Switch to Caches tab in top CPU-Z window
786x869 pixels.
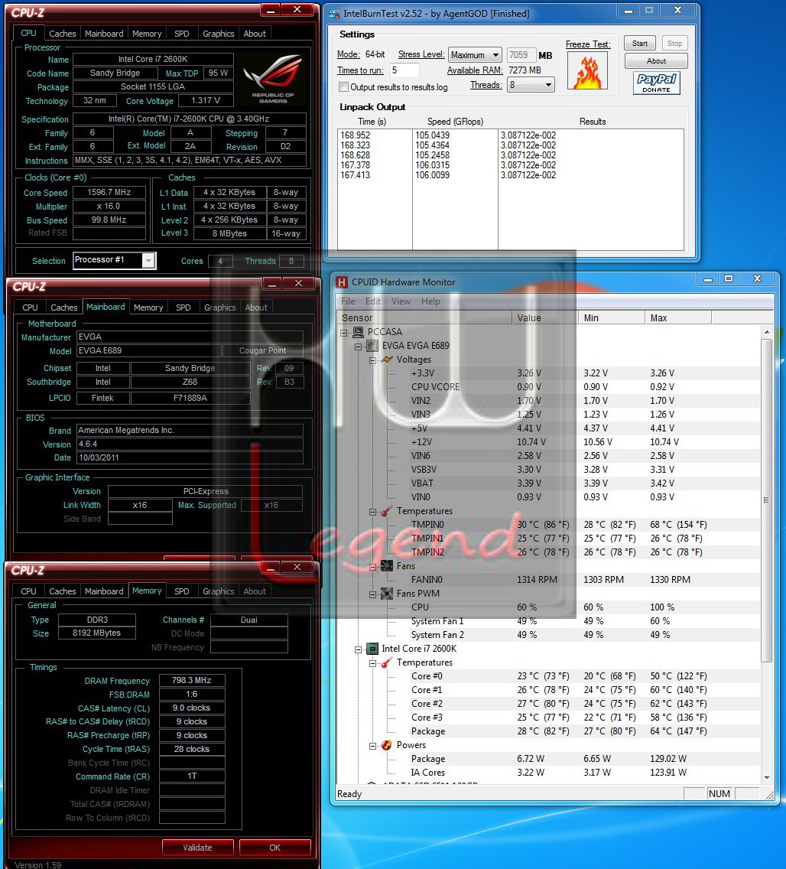point(62,33)
